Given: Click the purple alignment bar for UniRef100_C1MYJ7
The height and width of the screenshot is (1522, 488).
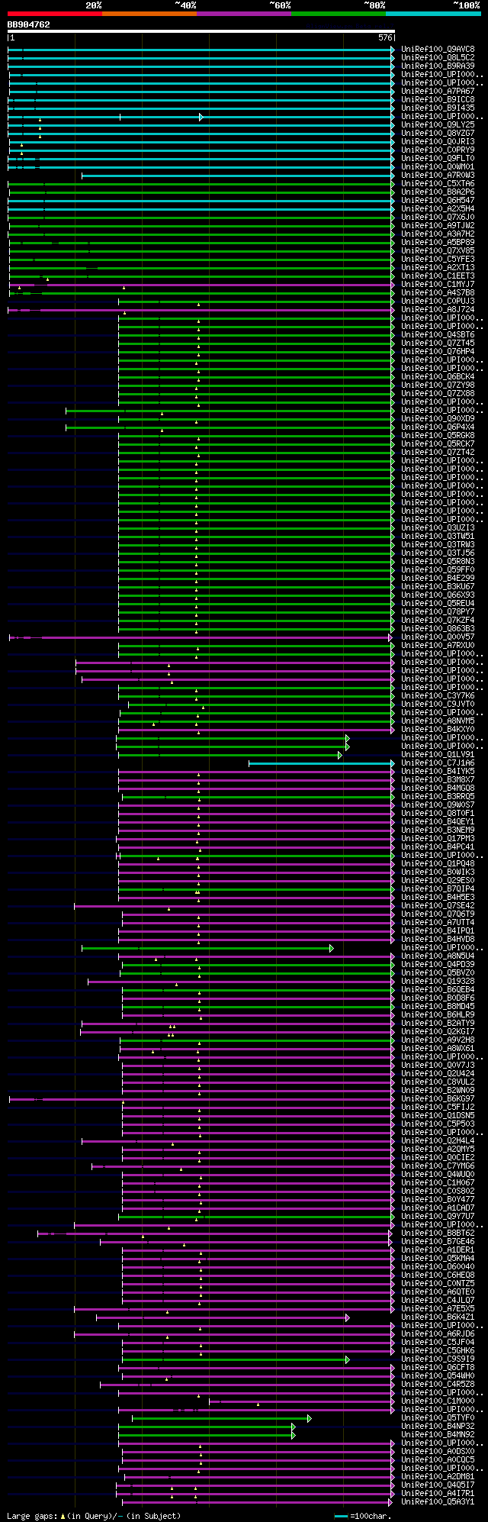Looking at the screenshot, I should [201, 285].
